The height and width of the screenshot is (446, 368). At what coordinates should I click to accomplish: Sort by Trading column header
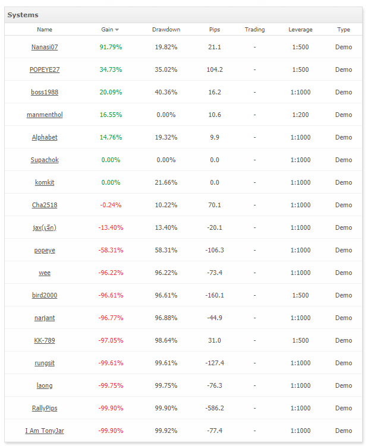coord(254,30)
